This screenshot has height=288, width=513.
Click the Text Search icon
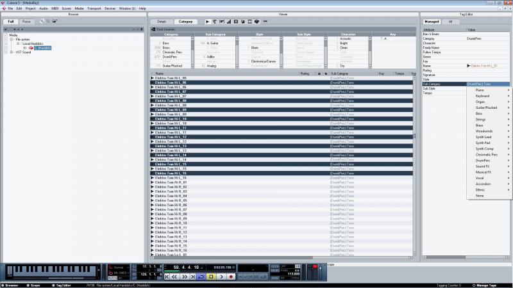tap(153, 29)
